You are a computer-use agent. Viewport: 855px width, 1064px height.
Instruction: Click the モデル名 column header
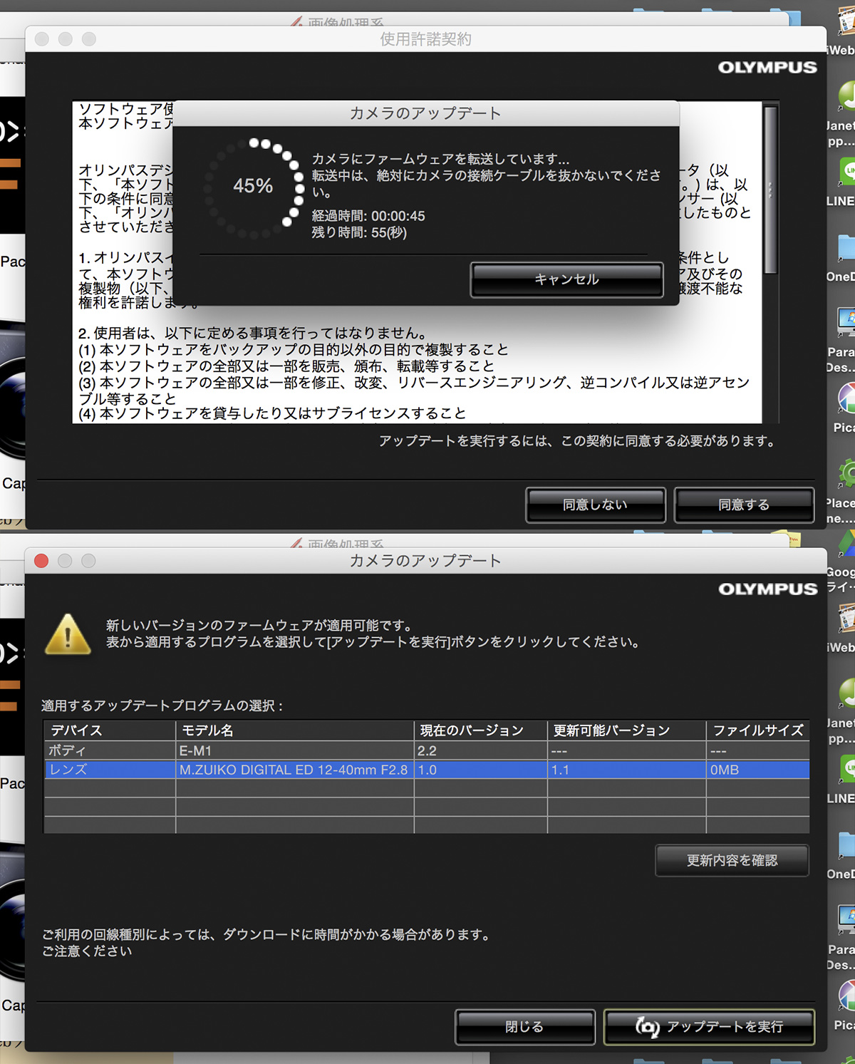(x=294, y=730)
